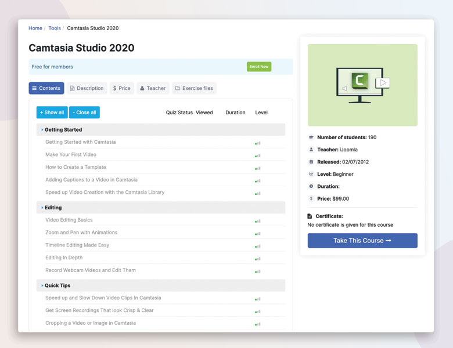Click level icon for Make Your First Video
The height and width of the screenshot is (348, 453).
[258, 155]
